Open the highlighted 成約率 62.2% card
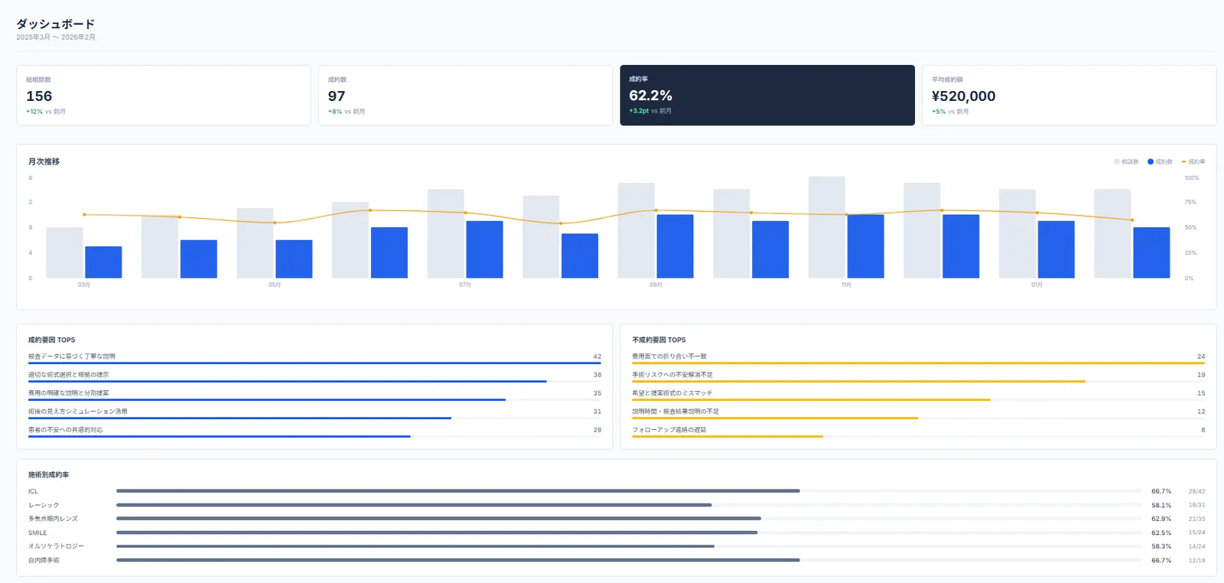 click(x=767, y=95)
